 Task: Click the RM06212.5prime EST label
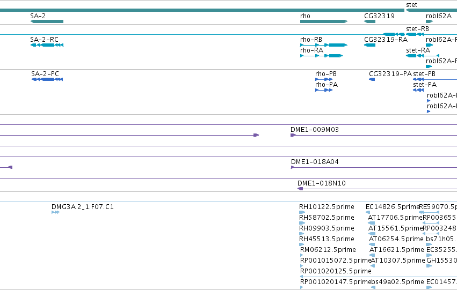tap(328, 250)
